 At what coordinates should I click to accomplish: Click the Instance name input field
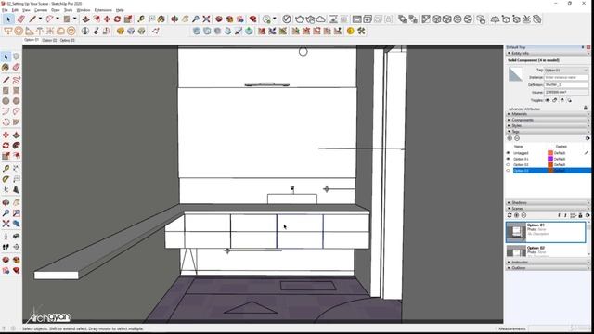(x=566, y=77)
